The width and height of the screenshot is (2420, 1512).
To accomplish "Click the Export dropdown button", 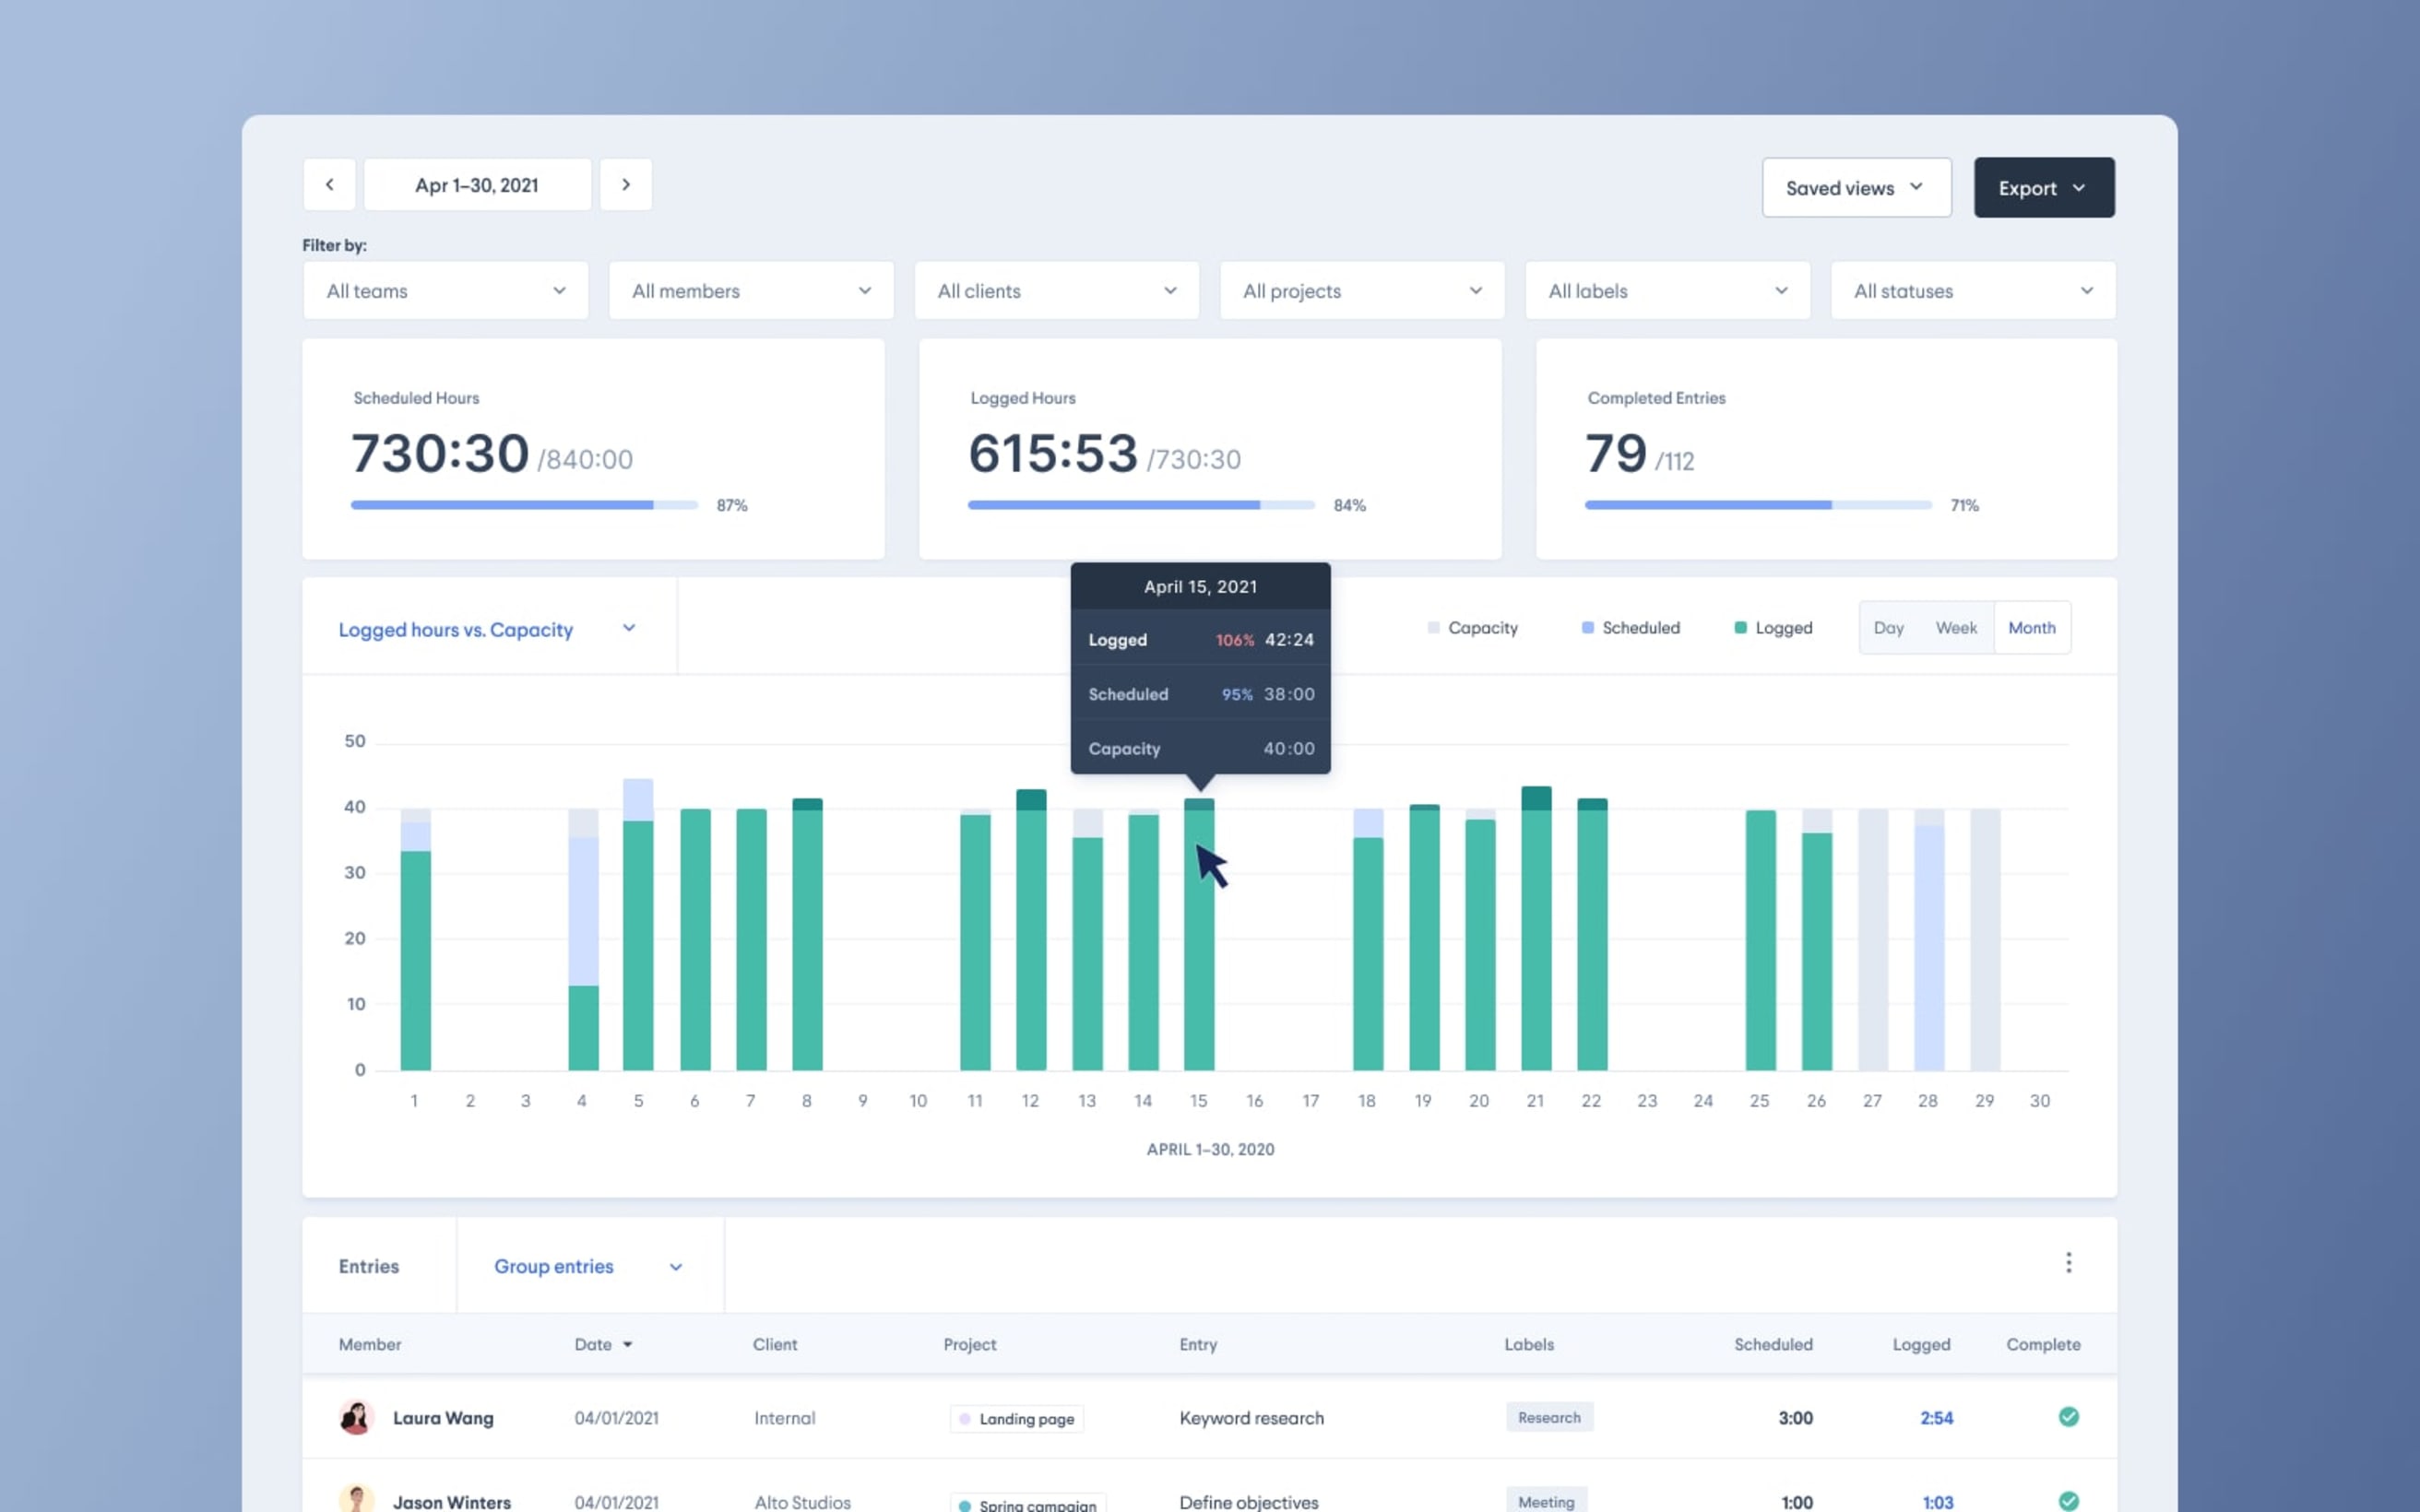I will pos(2044,186).
